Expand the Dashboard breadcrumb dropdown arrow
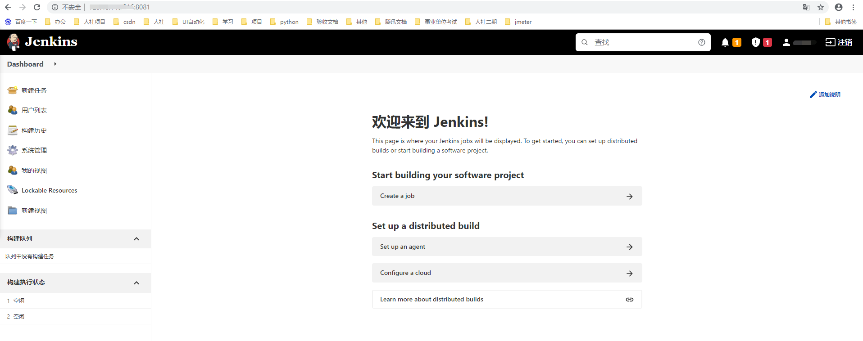 (x=55, y=64)
